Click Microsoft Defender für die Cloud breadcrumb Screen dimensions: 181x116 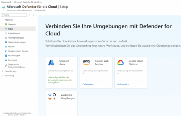pos(28,2)
